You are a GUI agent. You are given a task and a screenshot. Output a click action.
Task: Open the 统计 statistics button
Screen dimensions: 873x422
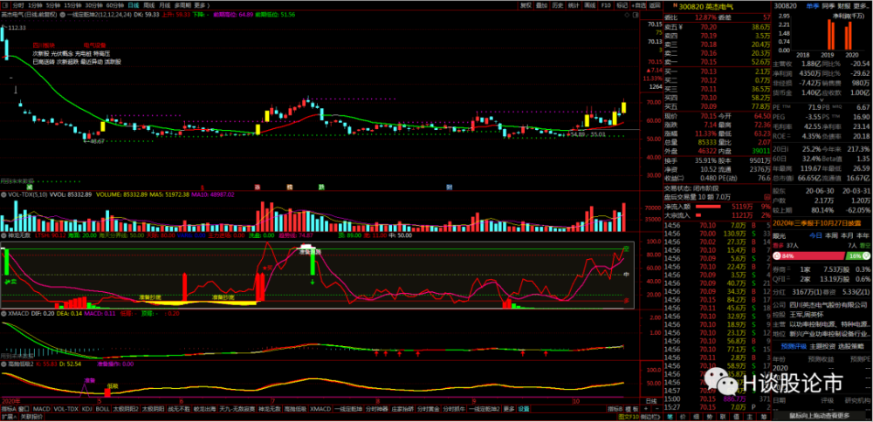(x=574, y=5)
